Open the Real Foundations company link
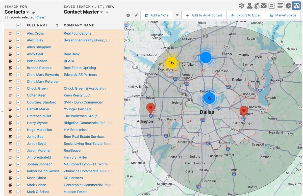Image resolution: width=303 pixels, height=196 pixels. pyautogui.click(x=78, y=33)
